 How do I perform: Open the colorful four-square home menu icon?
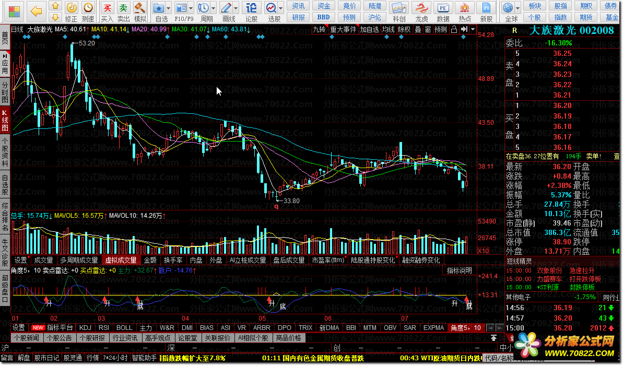14,11
